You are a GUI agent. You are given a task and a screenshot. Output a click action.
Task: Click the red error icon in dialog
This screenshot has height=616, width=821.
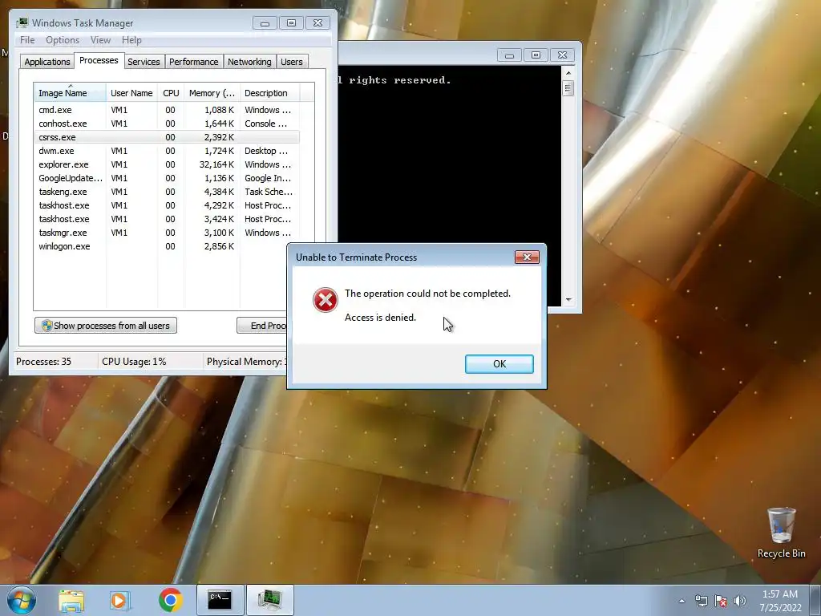tap(326, 300)
